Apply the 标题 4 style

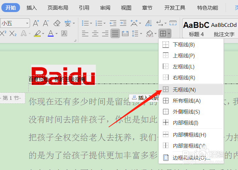(196, 29)
